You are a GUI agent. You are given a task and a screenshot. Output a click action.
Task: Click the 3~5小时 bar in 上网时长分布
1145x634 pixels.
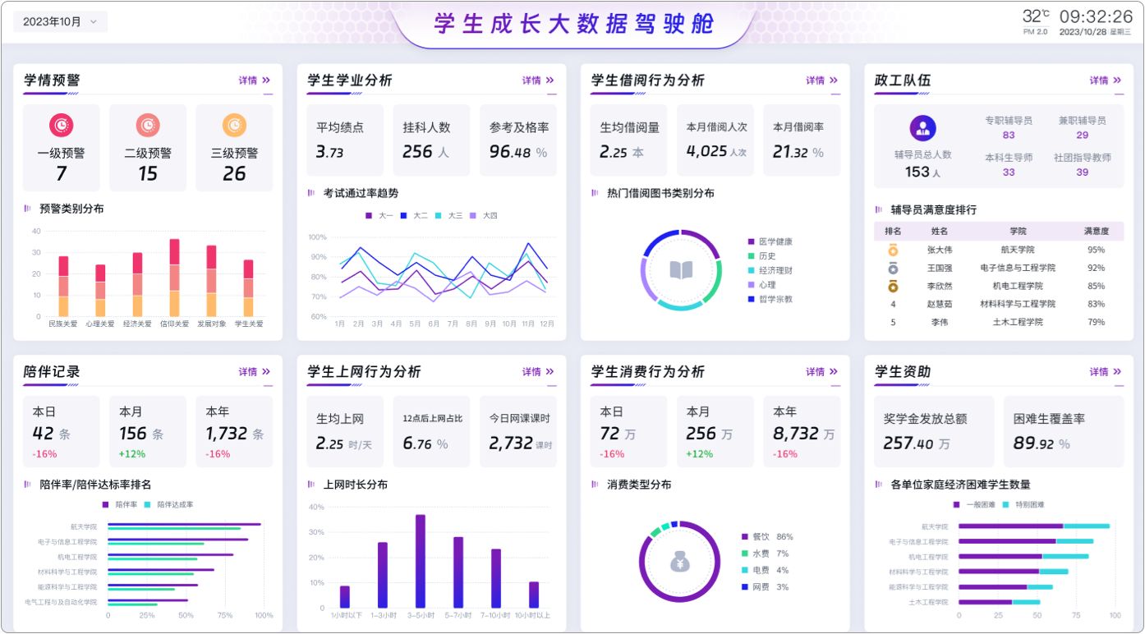tap(421, 561)
